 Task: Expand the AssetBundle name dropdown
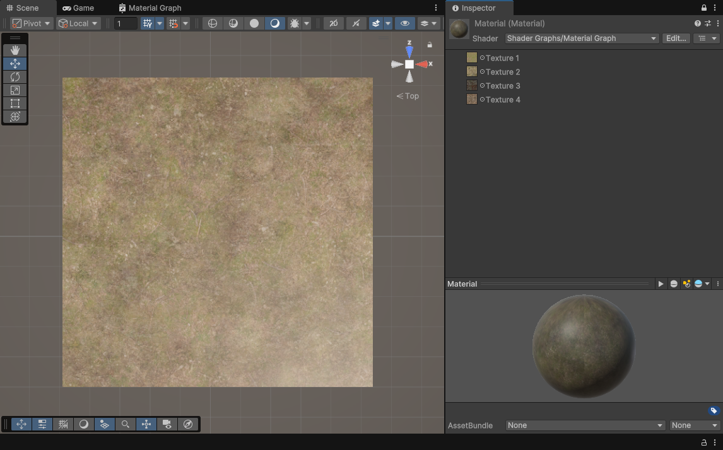[x=585, y=425]
